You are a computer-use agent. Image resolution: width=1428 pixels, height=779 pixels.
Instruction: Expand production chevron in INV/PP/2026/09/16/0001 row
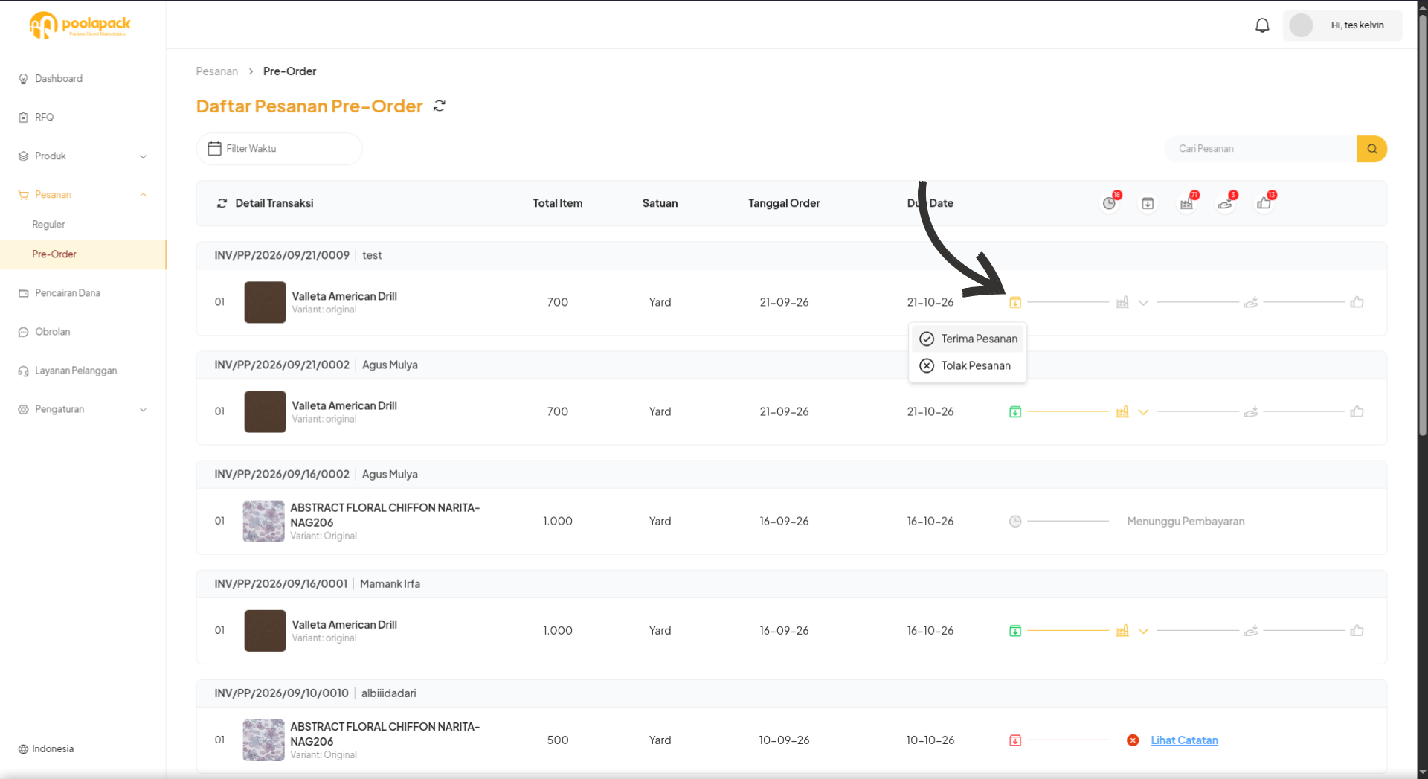click(x=1143, y=631)
